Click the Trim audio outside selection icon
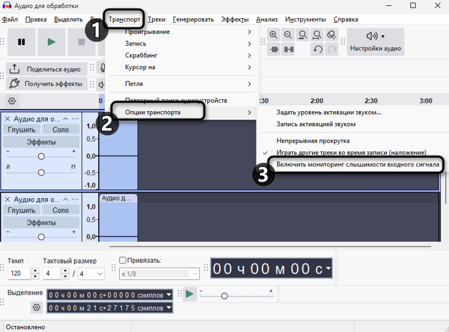 coord(274,49)
